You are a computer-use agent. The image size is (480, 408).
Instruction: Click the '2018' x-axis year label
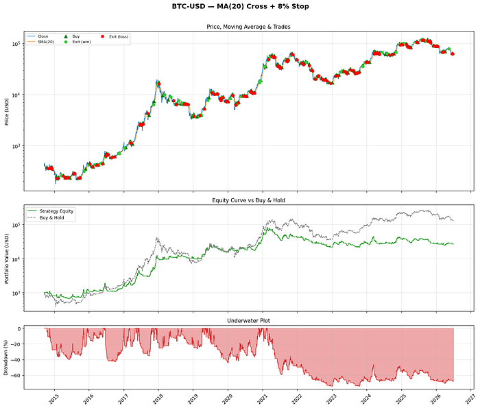click(158, 399)
